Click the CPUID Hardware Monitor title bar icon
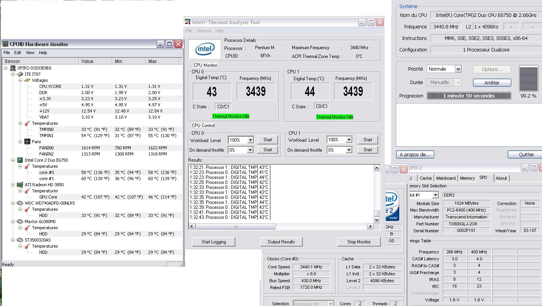Viewport: 542px width, 306px height. pyautogui.click(x=5, y=44)
